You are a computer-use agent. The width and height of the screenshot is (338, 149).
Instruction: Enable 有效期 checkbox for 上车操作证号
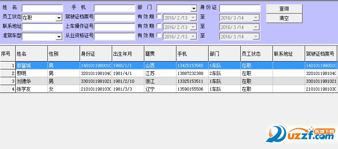pyautogui.click(x=159, y=26)
